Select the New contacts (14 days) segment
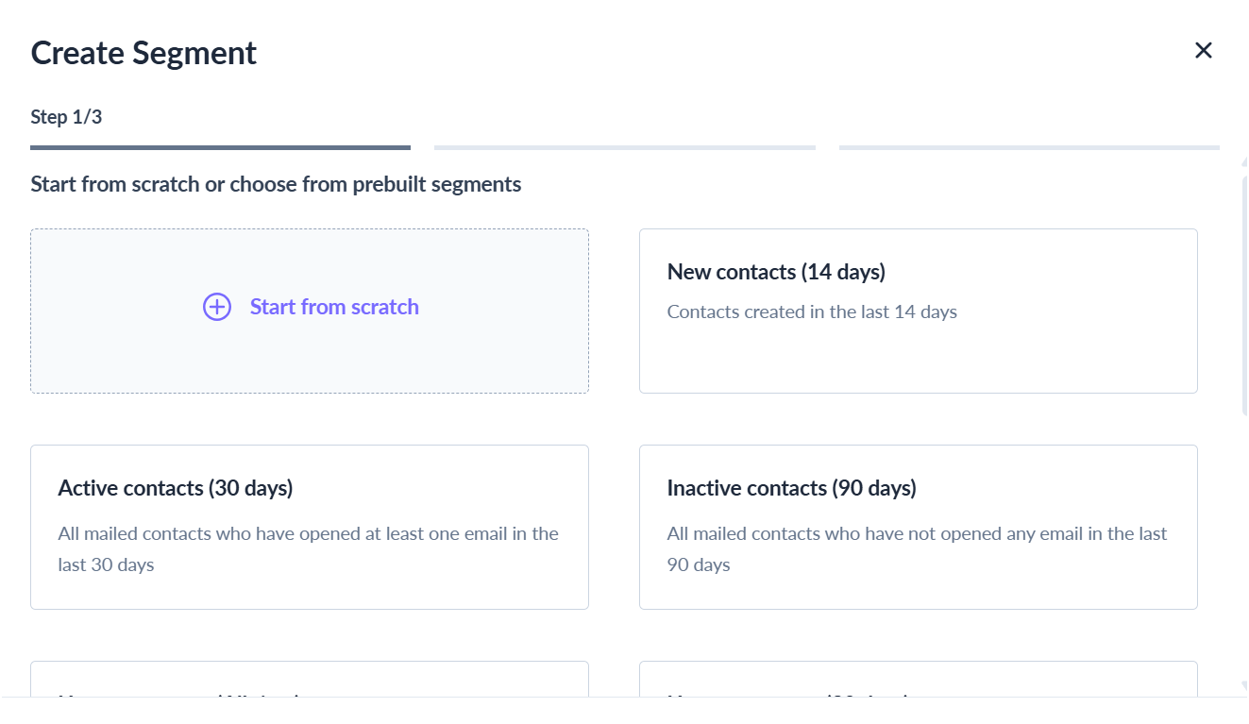Viewport: 1249px width, 724px height. click(x=919, y=311)
